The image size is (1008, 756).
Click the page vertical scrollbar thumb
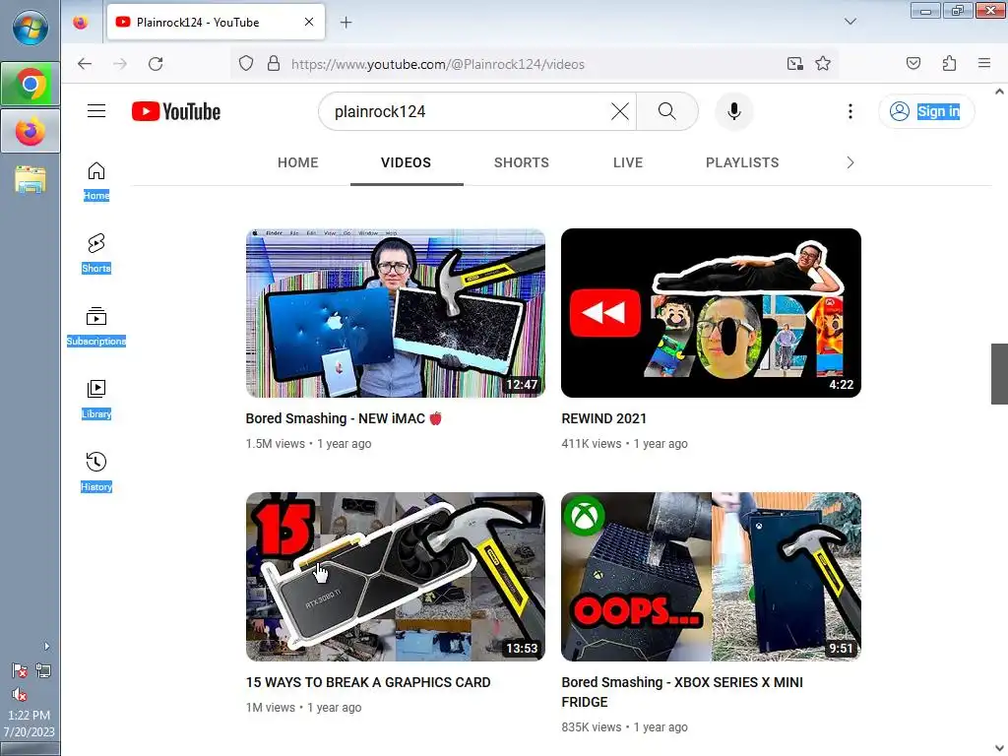pos(999,374)
